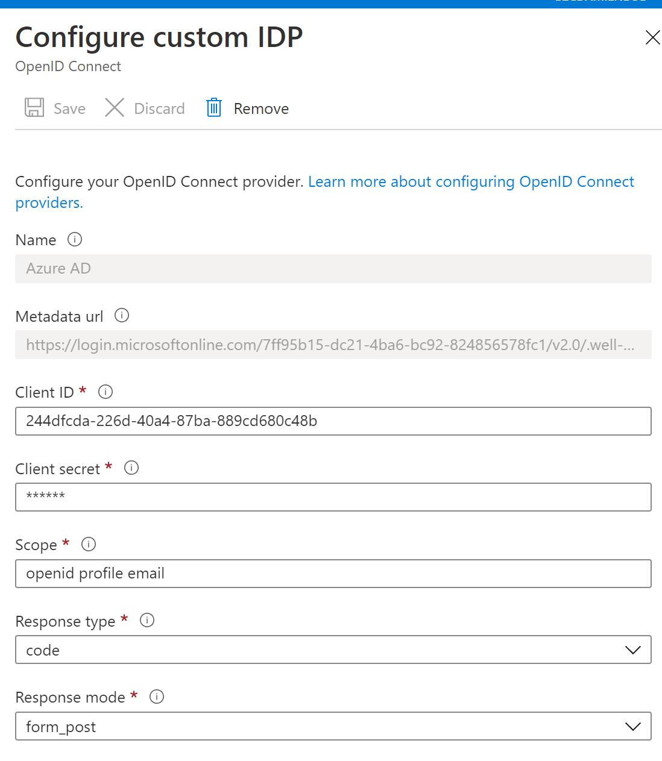Click the Discard X icon
The image size is (662, 761).
(114, 108)
